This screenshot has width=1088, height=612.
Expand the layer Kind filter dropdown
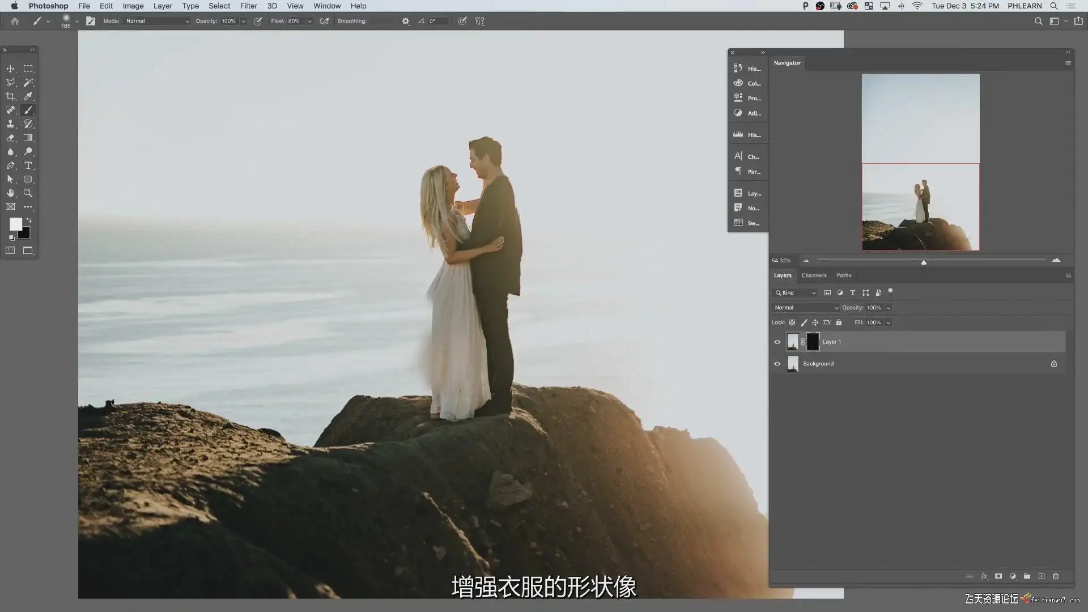796,293
